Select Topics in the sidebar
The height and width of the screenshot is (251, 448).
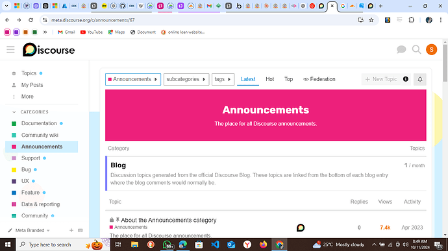(x=29, y=73)
